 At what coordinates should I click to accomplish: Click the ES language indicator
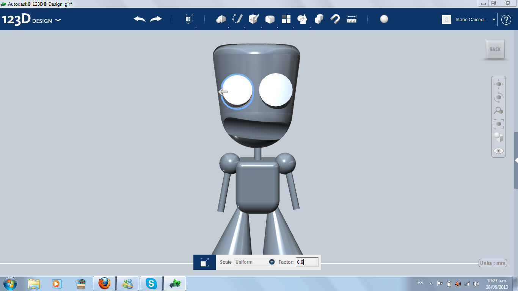coord(420,283)
